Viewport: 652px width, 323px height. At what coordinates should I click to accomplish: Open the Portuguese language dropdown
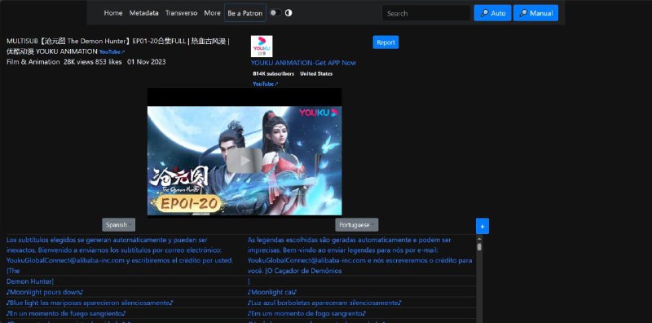[x=357, y=225]
